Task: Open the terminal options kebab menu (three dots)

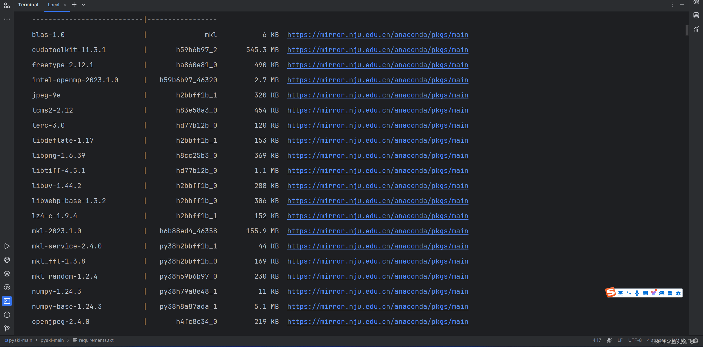Action: 673,5
